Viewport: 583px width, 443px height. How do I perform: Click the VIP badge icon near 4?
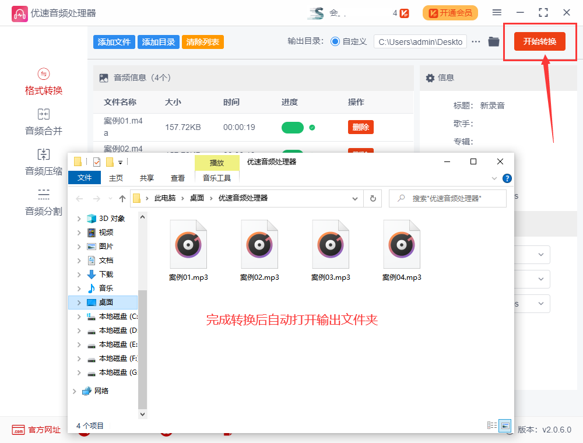coord(405,13)
